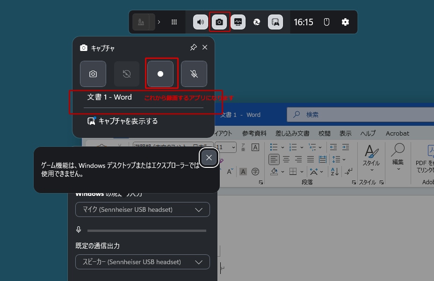
Task: Open Game Bar settings gear
Action: (x=345, y=22)
